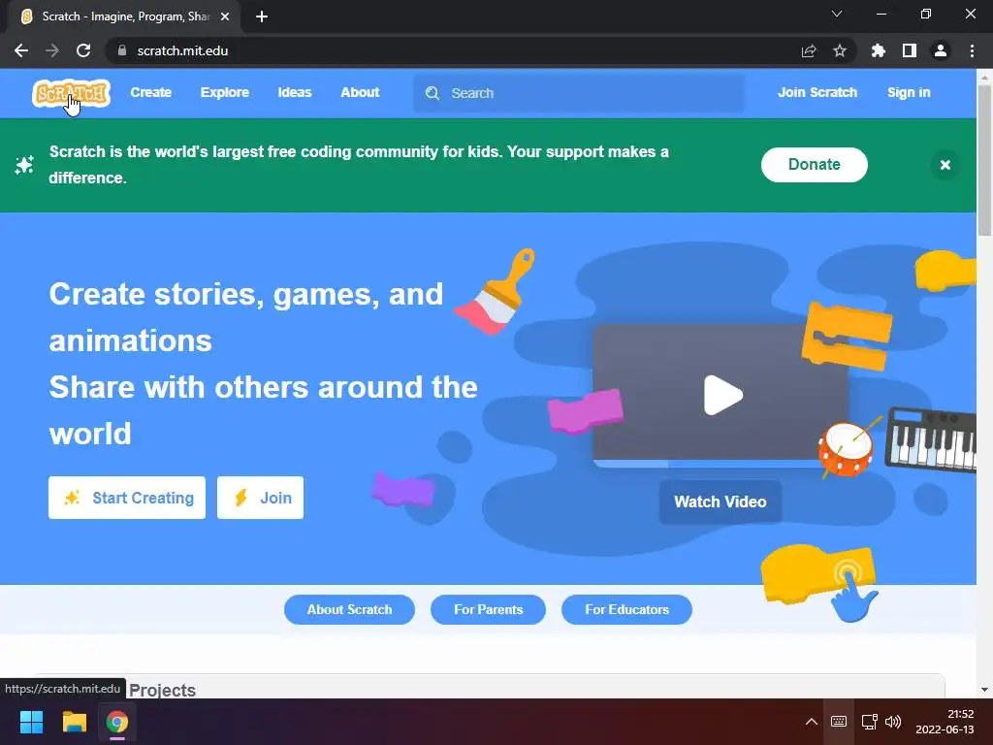
Task: Close the Scratch tab
Action: (225, 16)
